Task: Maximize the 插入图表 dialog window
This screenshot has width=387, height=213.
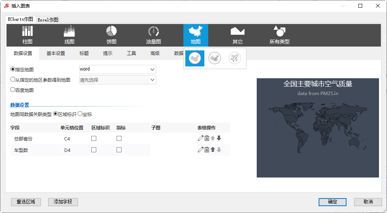Action: point(360,6)
